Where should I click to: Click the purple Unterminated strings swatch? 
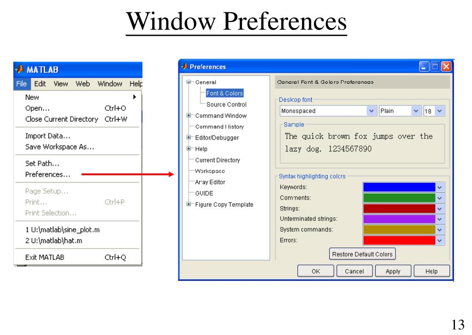399,219
